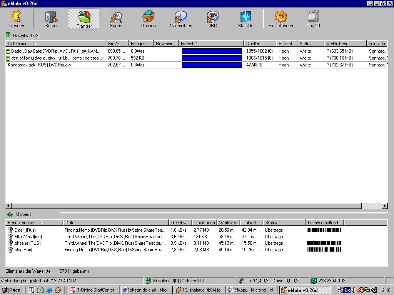Image resolution: width=394 pixels, height=295 pixels.
Task: Click 370 (1 gebannt) waiting list count
Action: coord(74,271)
